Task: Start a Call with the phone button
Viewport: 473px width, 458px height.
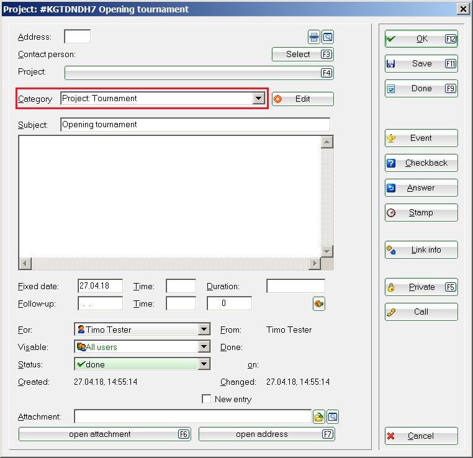Action: tap(421, 312)
